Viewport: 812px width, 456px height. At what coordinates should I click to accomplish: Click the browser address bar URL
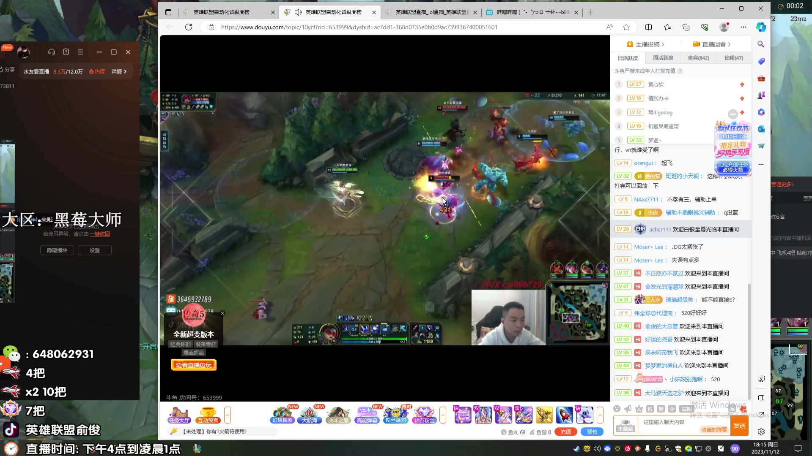(x=359, y=27)
